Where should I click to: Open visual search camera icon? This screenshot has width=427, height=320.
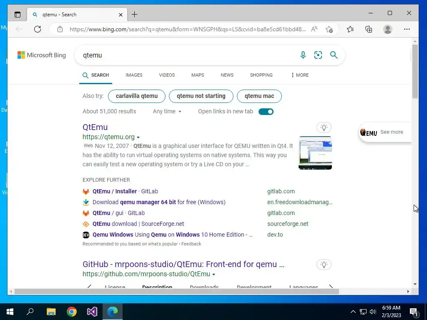[x=318, y=55]
